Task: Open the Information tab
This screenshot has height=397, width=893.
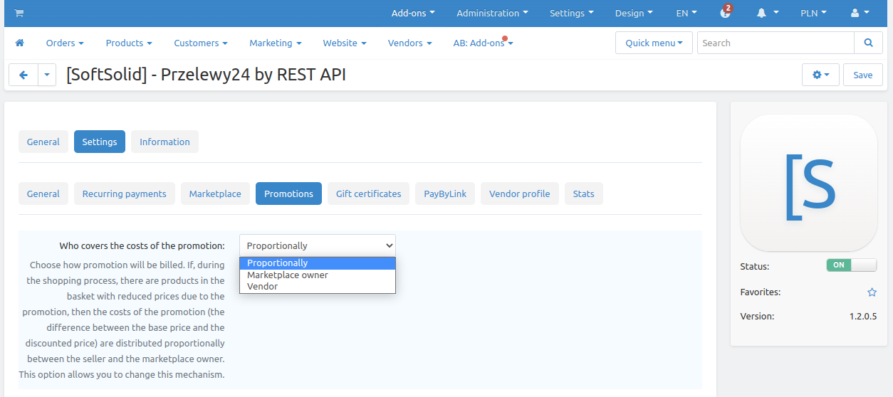Action: pos(164,142)
